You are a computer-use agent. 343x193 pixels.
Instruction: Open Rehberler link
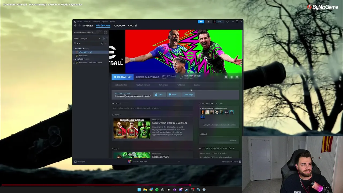(x=181, y=85)
